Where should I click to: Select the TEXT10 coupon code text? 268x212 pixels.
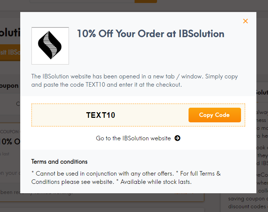[x=100, y=115]
